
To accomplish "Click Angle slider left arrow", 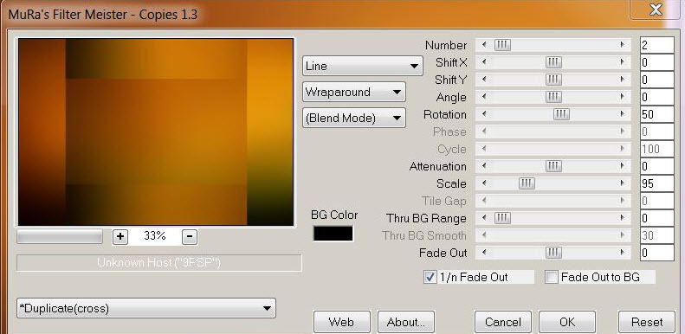I will pos(483,97).
